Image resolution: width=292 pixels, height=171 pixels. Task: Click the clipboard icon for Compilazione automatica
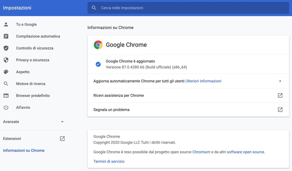(x=6, y=36)
